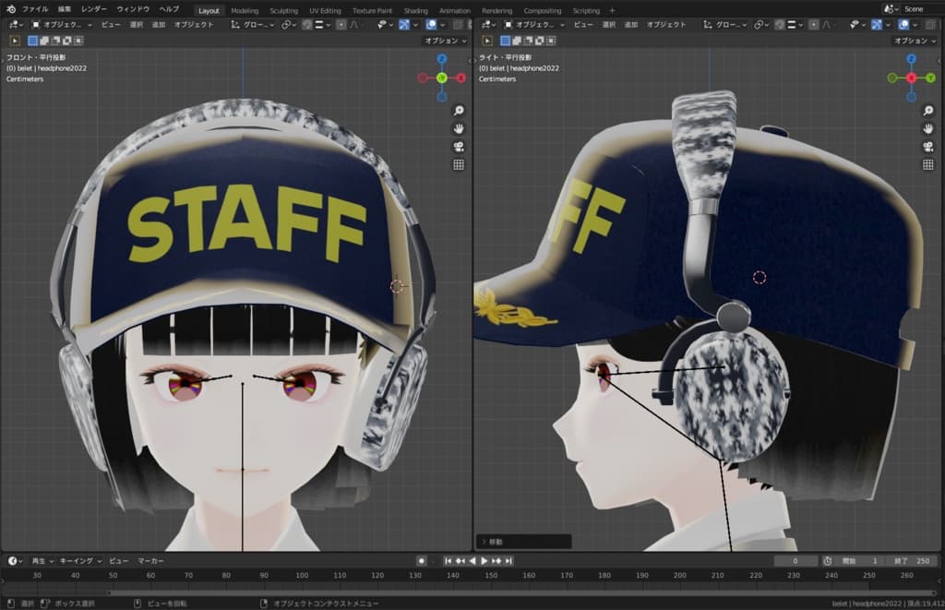Open オプション dropdown in left viewport
945x610 pixels.
446,41
